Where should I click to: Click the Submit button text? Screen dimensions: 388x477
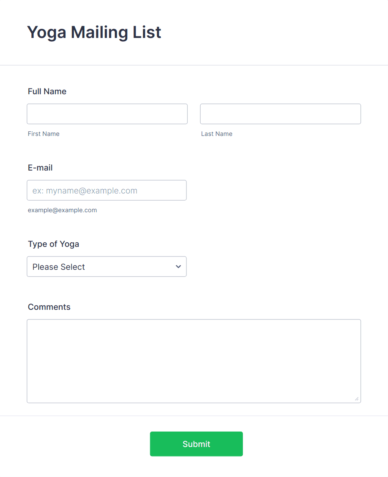(x=196, y=444)
